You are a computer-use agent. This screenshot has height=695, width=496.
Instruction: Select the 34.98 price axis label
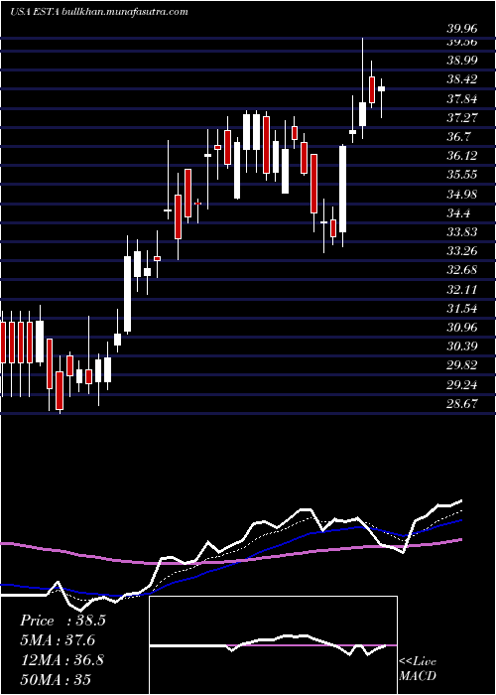(461, 195)
